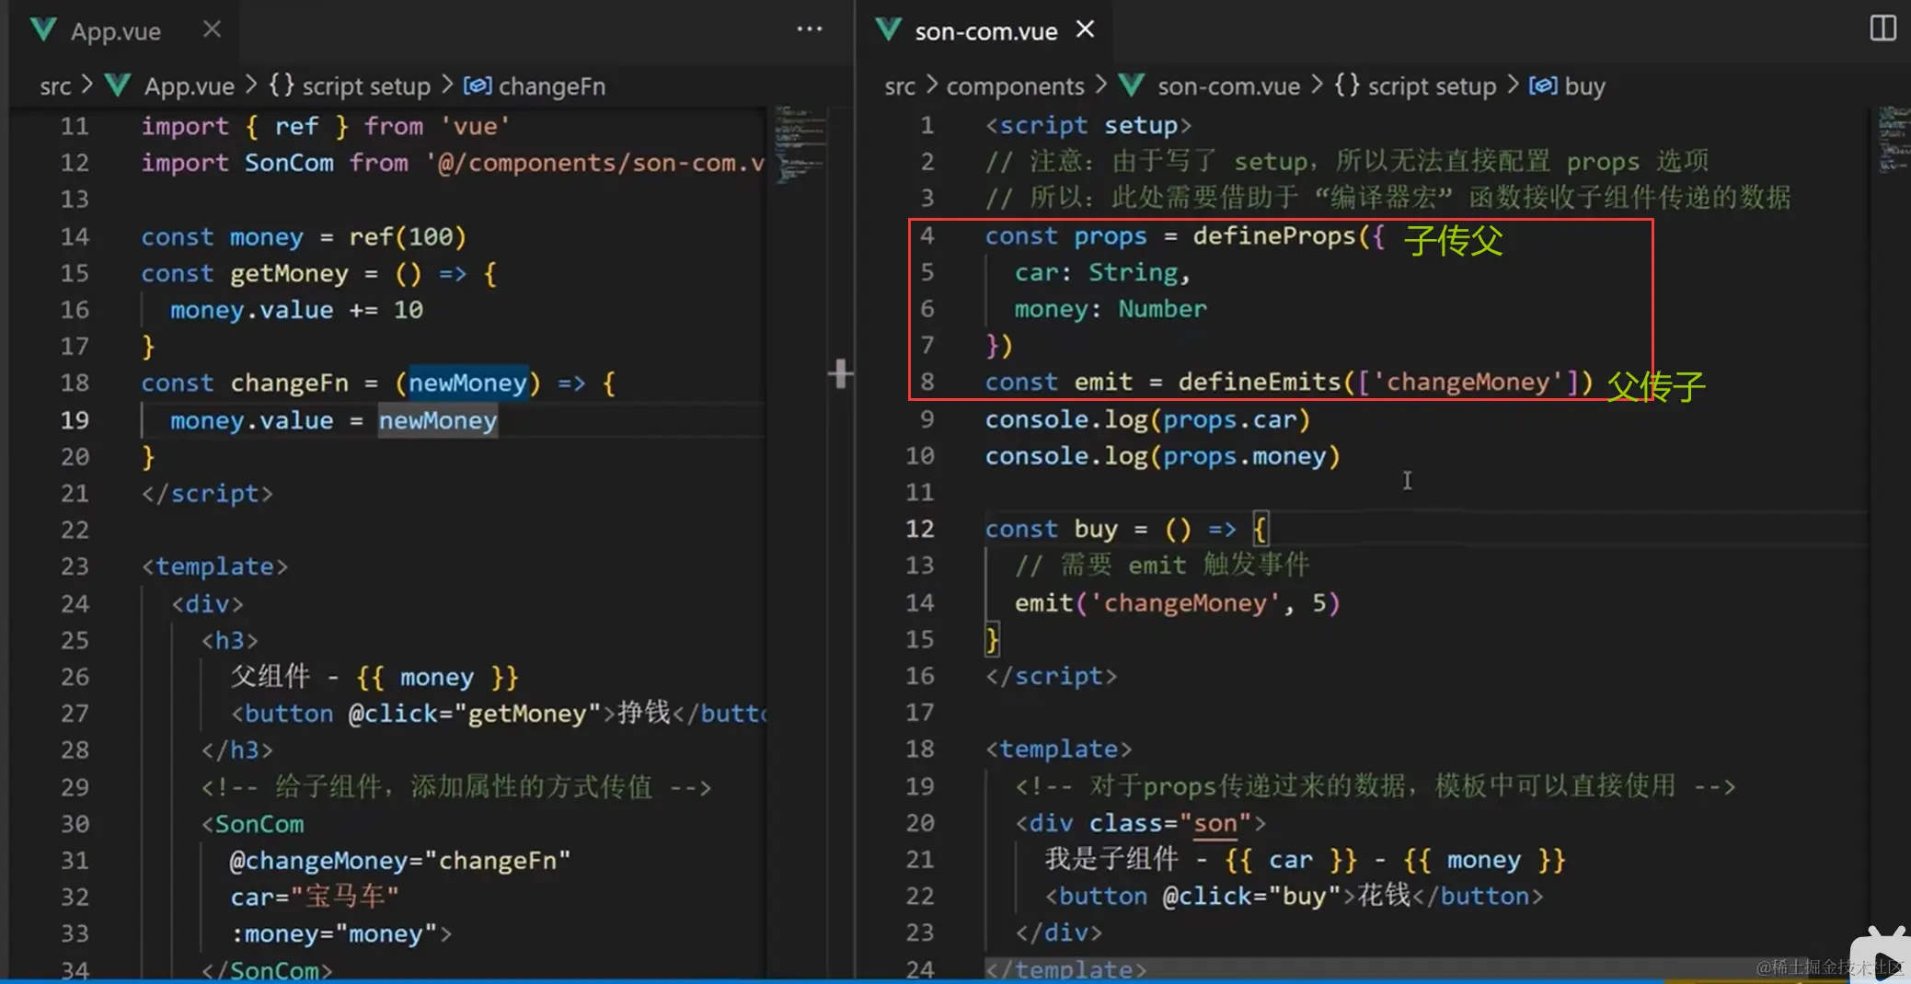The width and height of the screenshot is (1911, 984).
Task: Open src breadcrumb in App.vue editor
Action: pos(55,86)
